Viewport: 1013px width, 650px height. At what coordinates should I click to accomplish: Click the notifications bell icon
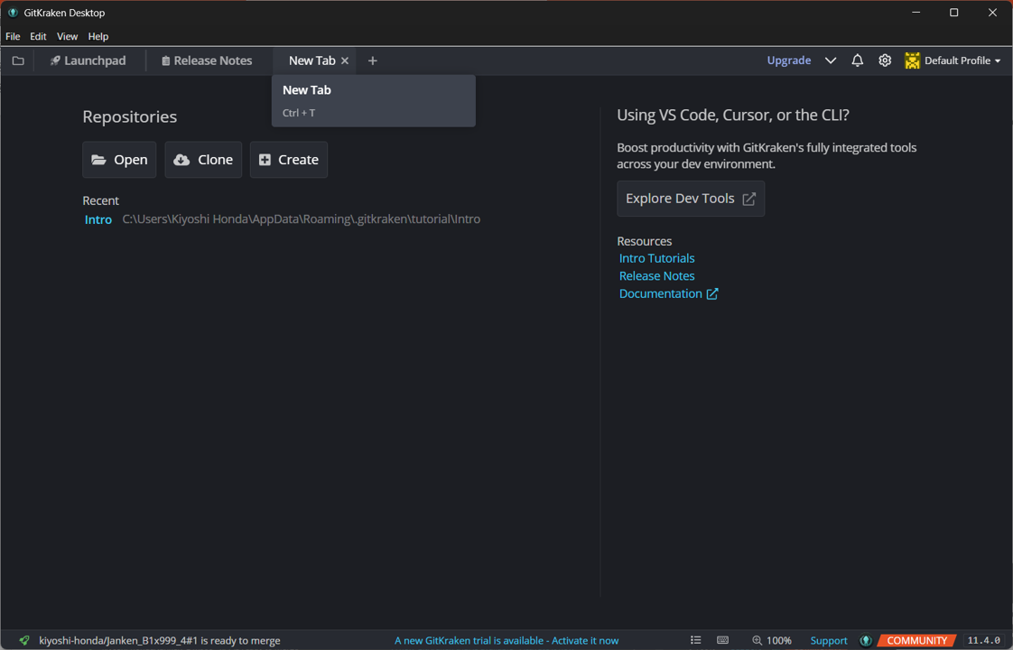click(x=857, y=60)
